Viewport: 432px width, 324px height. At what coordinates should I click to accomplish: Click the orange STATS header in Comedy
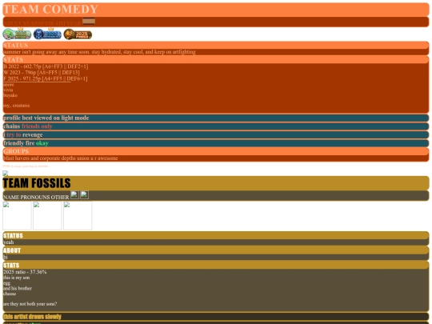[x=216, y=60]
